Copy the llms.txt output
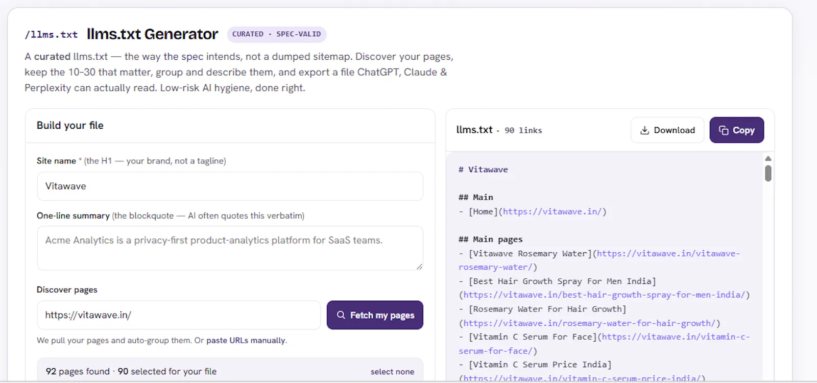 736,130
